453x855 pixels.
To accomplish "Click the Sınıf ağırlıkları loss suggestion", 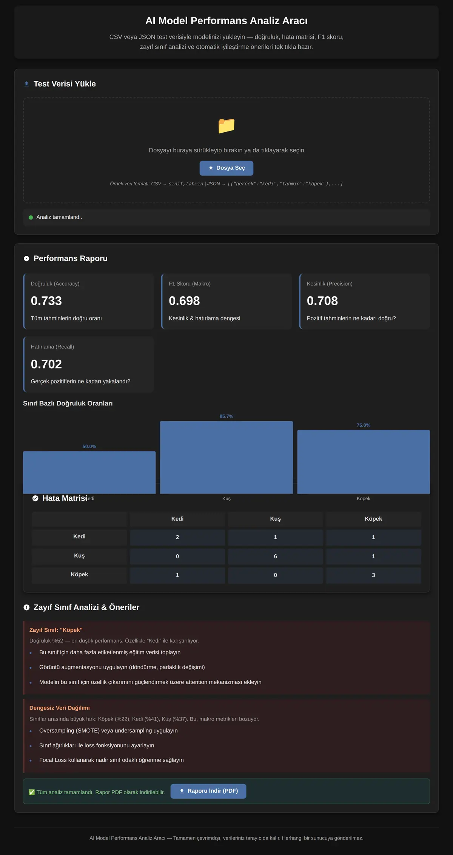I will pos(97,745).
